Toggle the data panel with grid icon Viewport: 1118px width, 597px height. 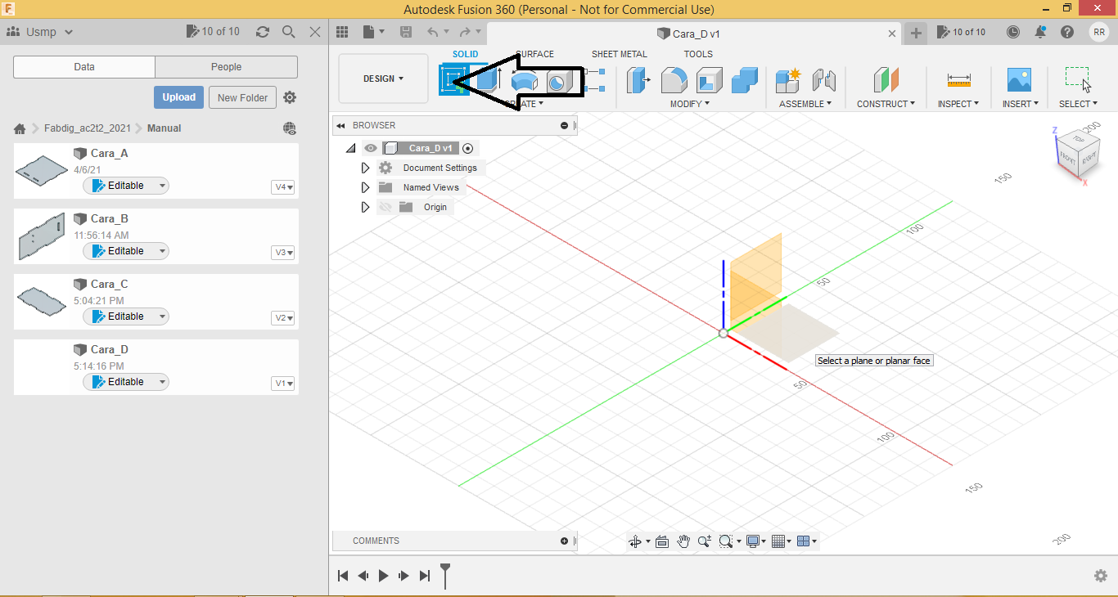point(342,32)
